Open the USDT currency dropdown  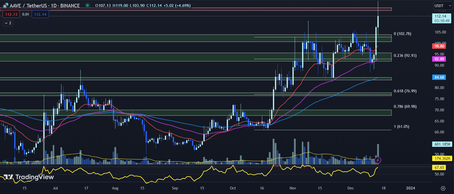tap(443, 6)
